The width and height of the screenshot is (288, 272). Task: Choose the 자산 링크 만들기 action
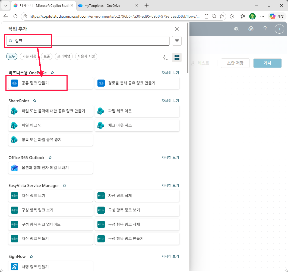50,239
